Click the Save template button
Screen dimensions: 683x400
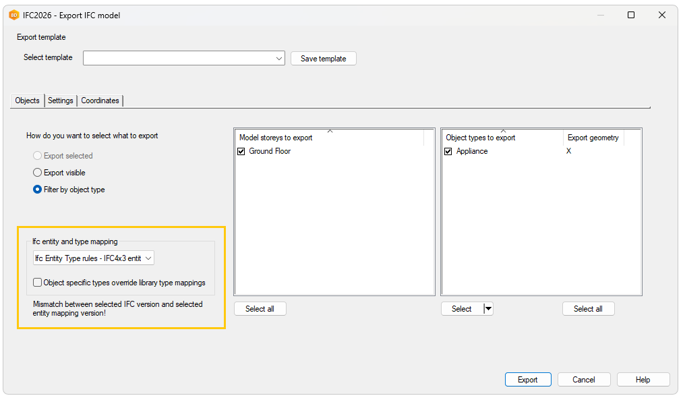pos(323,59)
